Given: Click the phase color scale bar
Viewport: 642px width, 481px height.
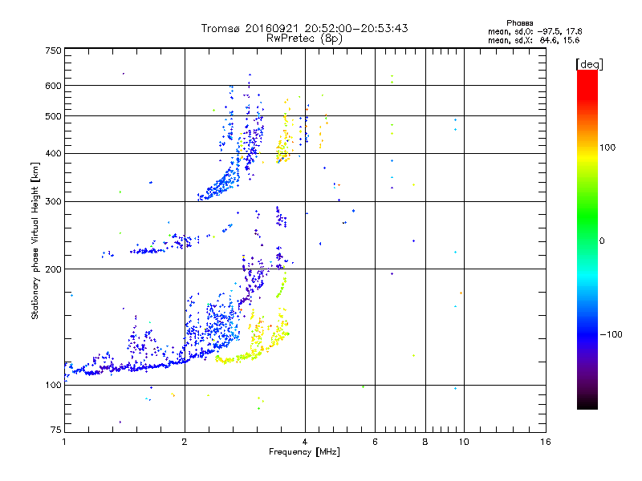Looking at the screenshot, I should click(x=587, y=239).
